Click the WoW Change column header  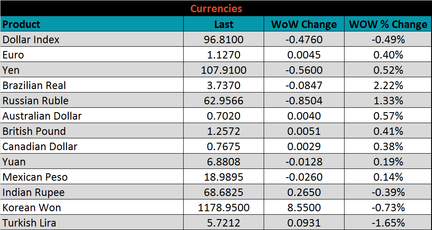304,24
